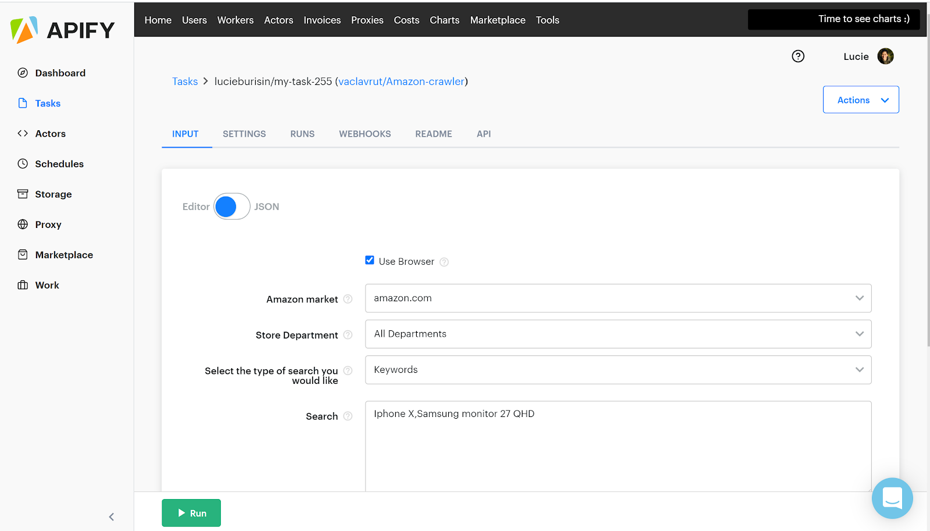The height and width of the screenshot is (531, 930).
Task: Click the Marketplace shopping bag icon
Action: click(23, 254)
